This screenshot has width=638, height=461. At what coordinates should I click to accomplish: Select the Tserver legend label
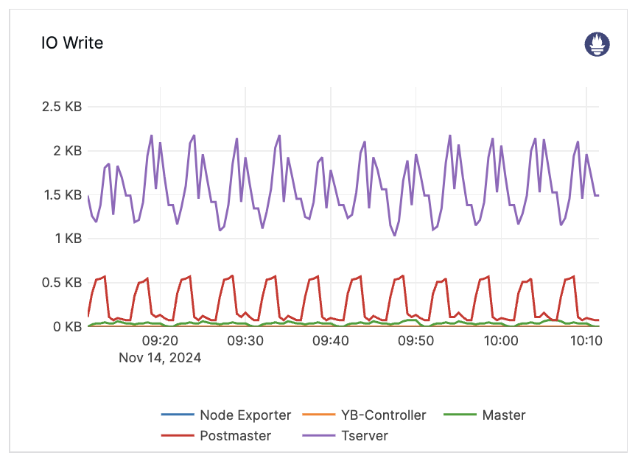point(363,436)
